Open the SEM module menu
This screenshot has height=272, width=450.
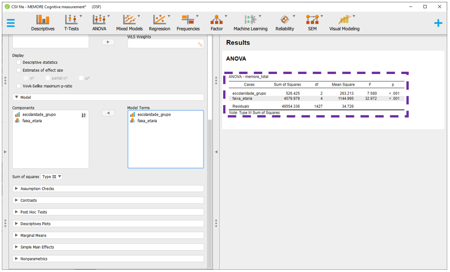[x=312, y=23]
